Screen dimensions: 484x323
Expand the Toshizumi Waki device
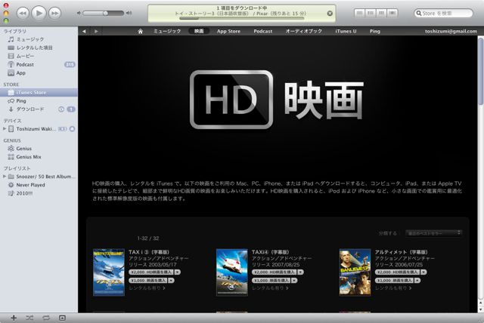click(x=5, y=129)
